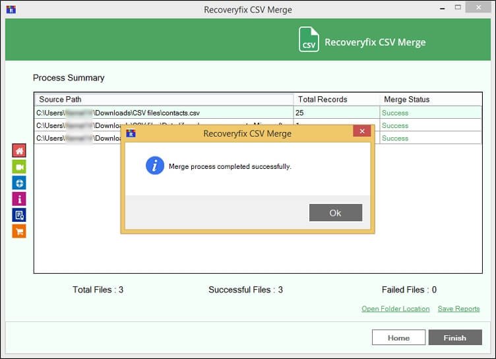Click the Home button at bottom

click(398, 338)
